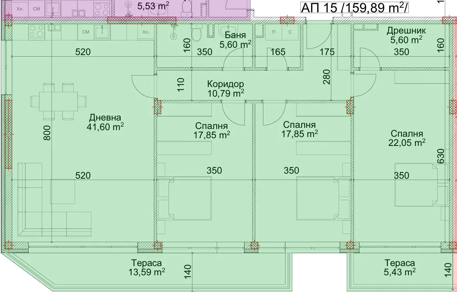This screenshot has height=293, width=457.
Task: Click the dining table with chairs symbol
Action: [x=58, y=102]
